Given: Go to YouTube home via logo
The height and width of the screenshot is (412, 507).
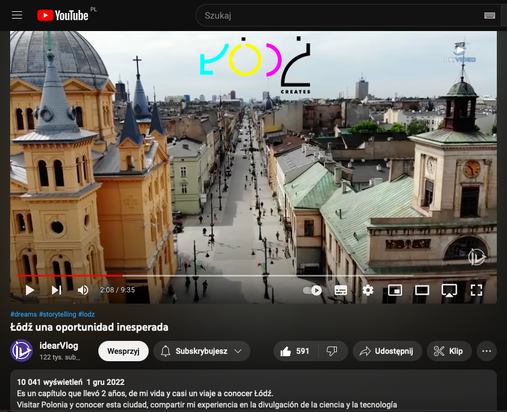Looking at the screenshot, I should [63, 15].
